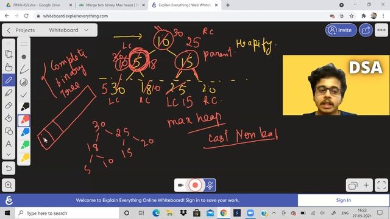
Task: Pick the yellow pen color
Action: pyautogui.click(x=24, y=158)
